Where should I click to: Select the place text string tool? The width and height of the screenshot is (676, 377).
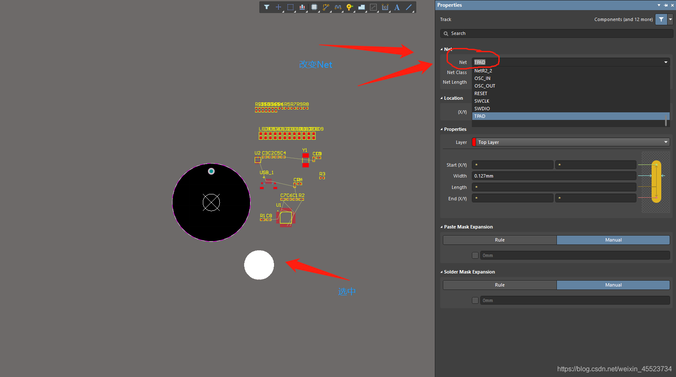[x=397, y=7]
